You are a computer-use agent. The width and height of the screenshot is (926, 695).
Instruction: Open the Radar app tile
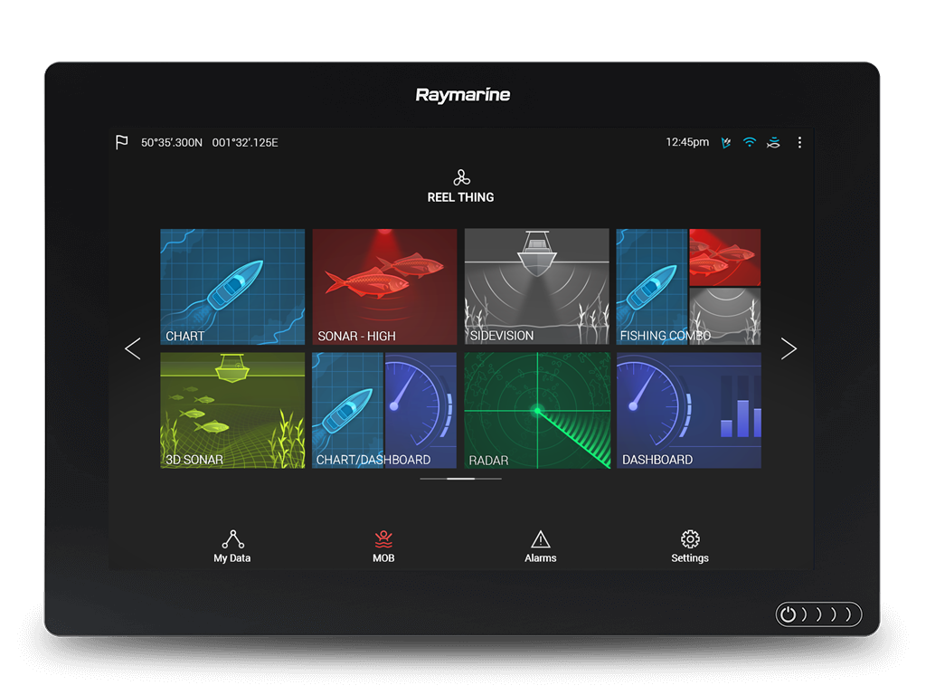pyautogui.click(x=536, y=410)
